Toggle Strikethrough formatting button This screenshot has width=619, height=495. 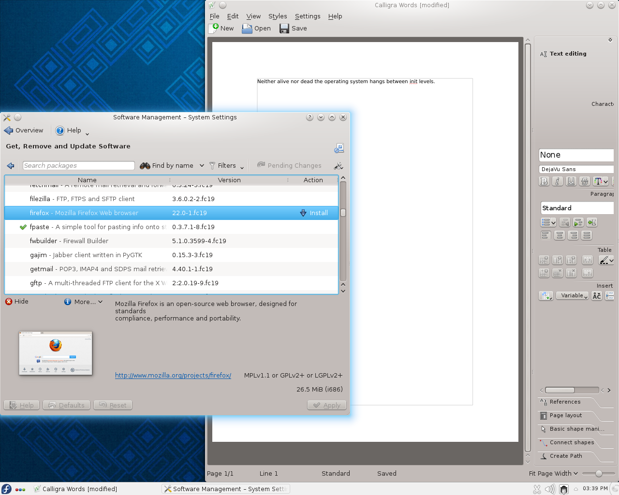pyautogui.click(x=585, y=181)
